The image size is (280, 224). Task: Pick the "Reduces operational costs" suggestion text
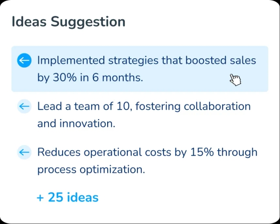point(147,152)
